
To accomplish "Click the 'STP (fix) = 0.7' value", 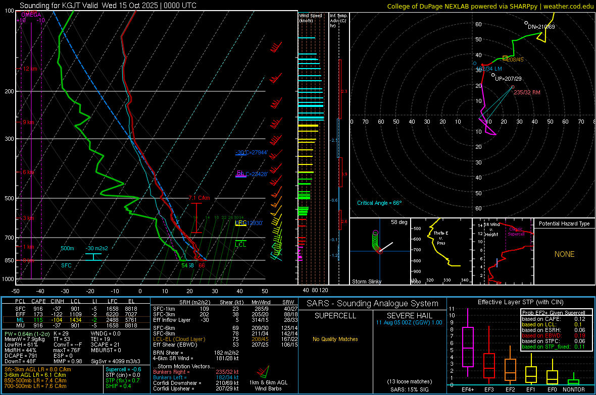I will click(122, 380).
